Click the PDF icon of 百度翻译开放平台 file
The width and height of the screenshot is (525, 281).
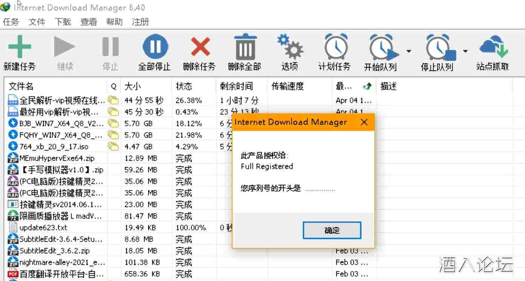(x=13, y=274)
